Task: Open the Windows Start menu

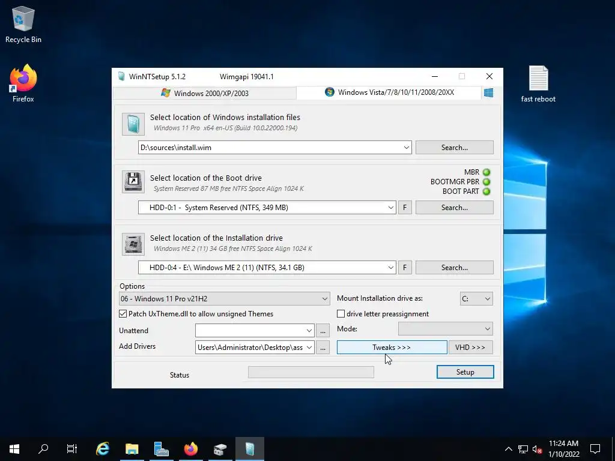Action: pyautogui.click(x=14, y=449)
